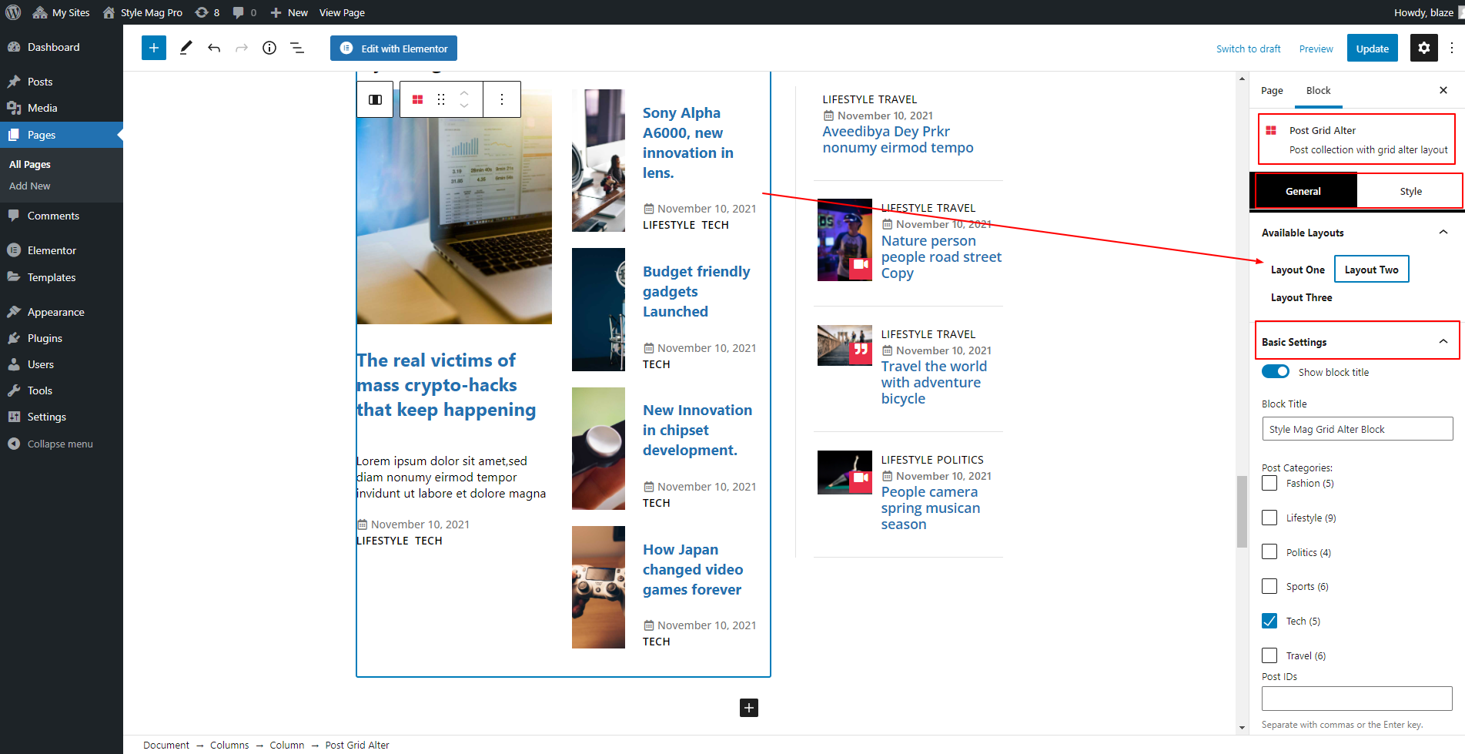The width and height of the screenshot is (1465, 754).
Task: Open the list view outline icon
Action: tap(297, 48)
